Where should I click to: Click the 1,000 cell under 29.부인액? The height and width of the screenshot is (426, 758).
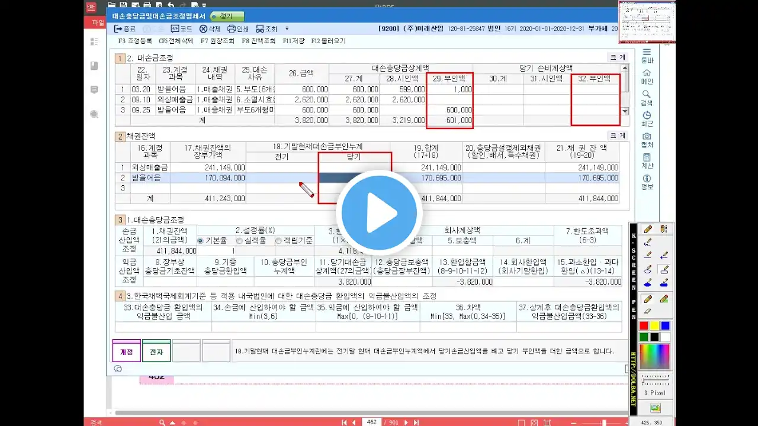point(449,89)
